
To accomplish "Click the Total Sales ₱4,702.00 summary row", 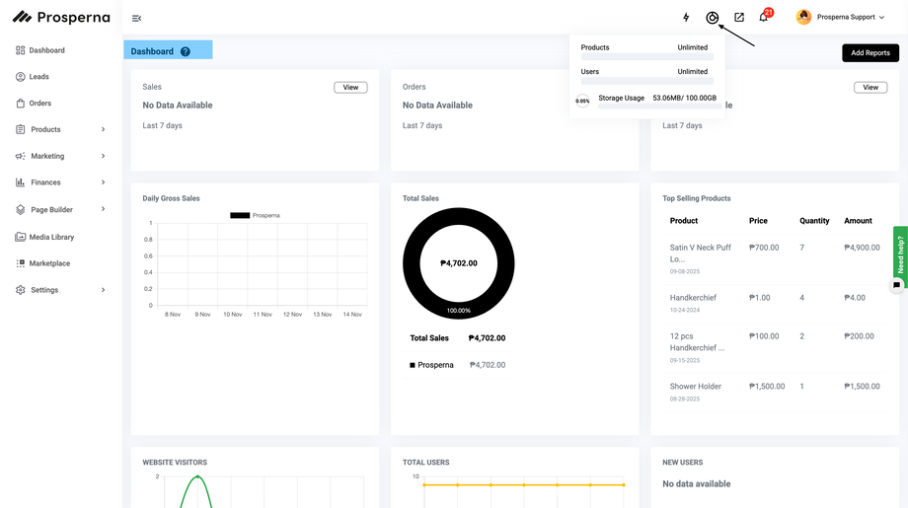I will [x=458, y=338].
